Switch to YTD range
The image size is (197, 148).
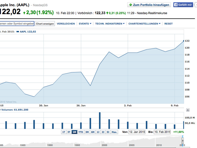point(81,132)
